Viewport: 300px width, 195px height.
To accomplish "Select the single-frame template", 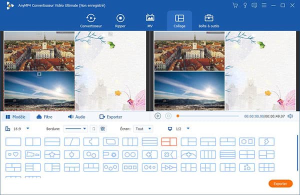I will coord(13,142).
